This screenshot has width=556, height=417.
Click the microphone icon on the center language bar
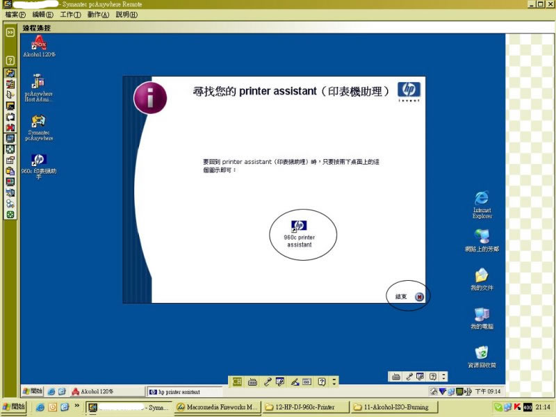pos(268,382)
